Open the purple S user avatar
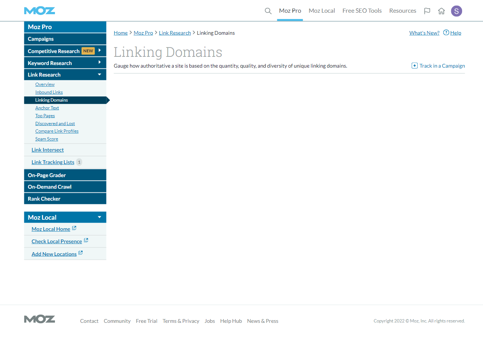Image resolution: width=483 pixels, height=340 pixels. [456, 11]
